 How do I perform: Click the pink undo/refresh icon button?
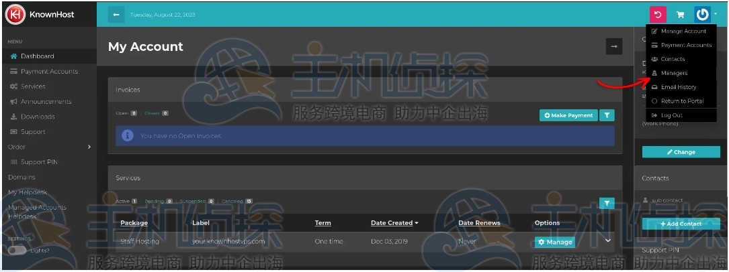(x=658, y=14)
